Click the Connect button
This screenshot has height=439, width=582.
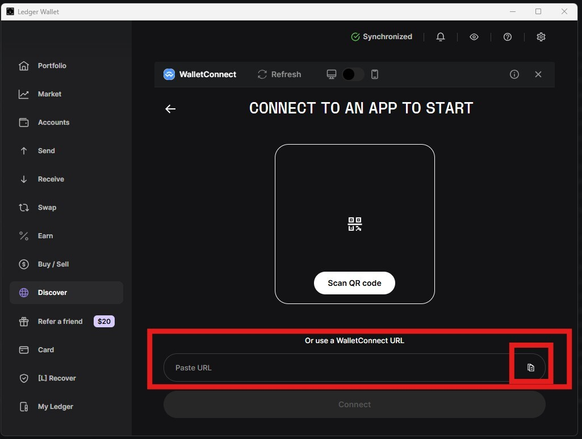[354, 404]
